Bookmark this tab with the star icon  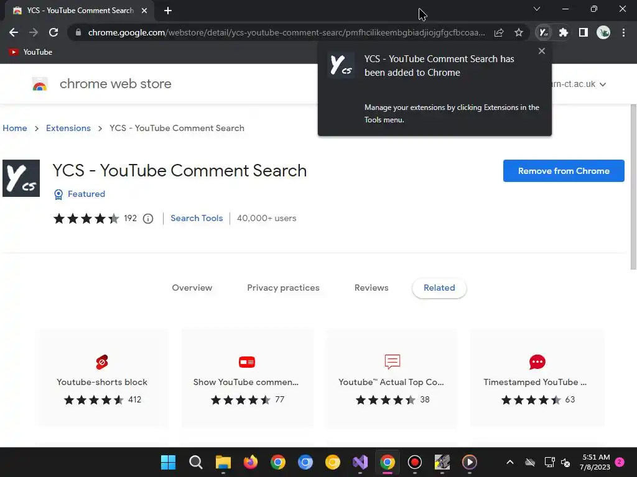(x=519, y=32)
